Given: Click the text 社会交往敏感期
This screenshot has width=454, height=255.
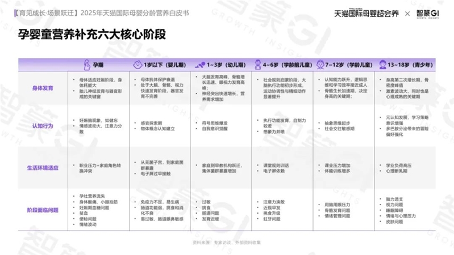Looking at the screenshot, I should 340,129.
